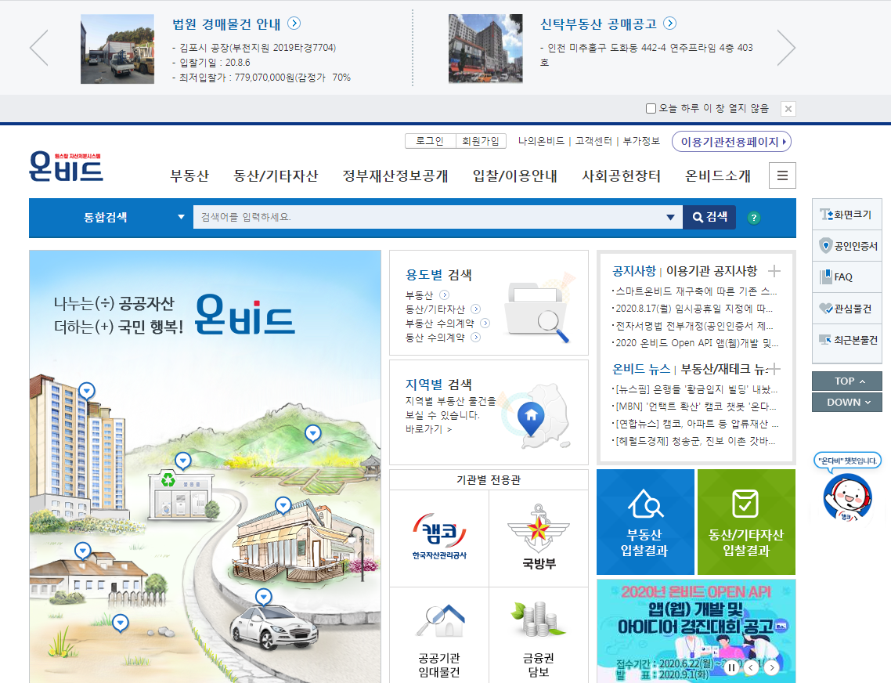Select the 공지사항 tab
Screen dimensions: 891x683
(634, 271)
